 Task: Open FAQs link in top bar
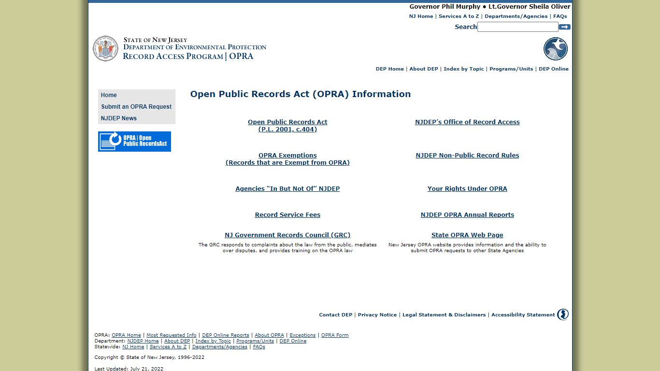coord(560,16)
